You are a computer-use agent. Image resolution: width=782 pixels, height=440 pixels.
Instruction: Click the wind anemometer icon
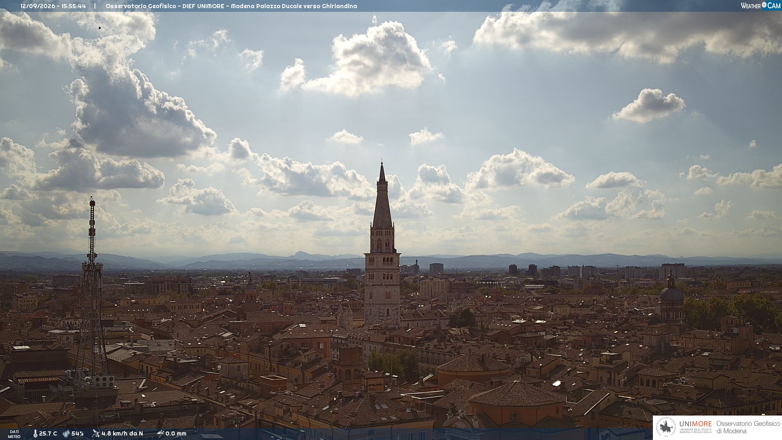(x=96, y=433)
